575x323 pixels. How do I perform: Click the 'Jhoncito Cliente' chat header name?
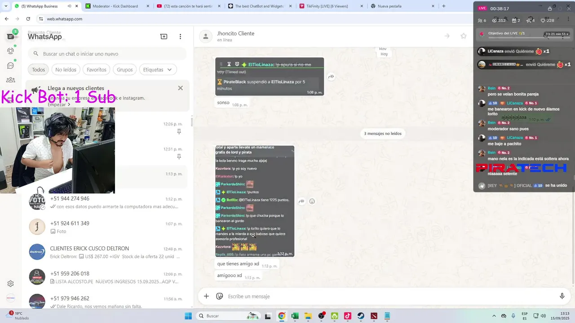click(236, 34)
